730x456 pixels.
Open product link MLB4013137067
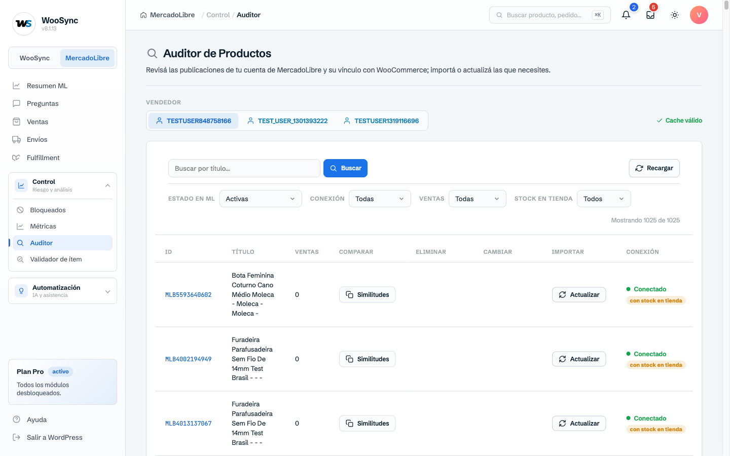[189, 424]
